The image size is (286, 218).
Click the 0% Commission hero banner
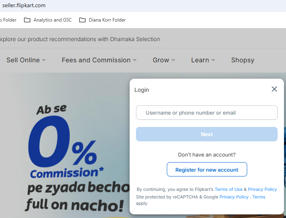tap(65, 145)
